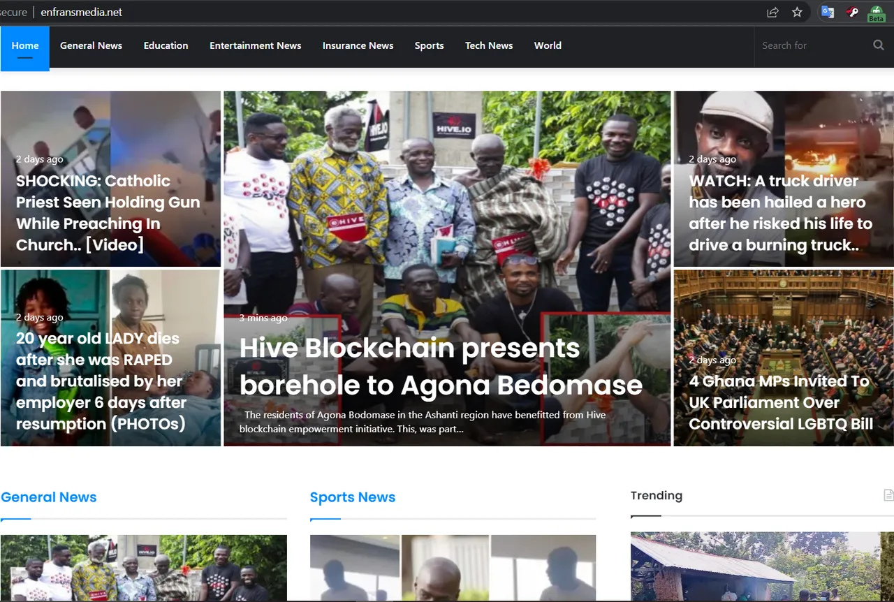Click timestamp on the truck driver article
The height and width of the screenshot is (602, 894).
712,159
